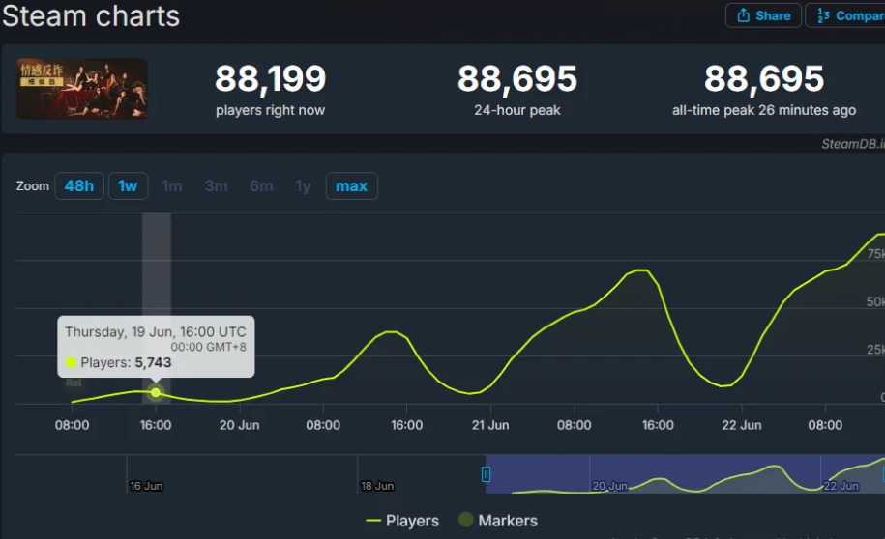The width and height of the screenshot is (885, 539).
Task: Click the Share button
Action: [763, 15]
